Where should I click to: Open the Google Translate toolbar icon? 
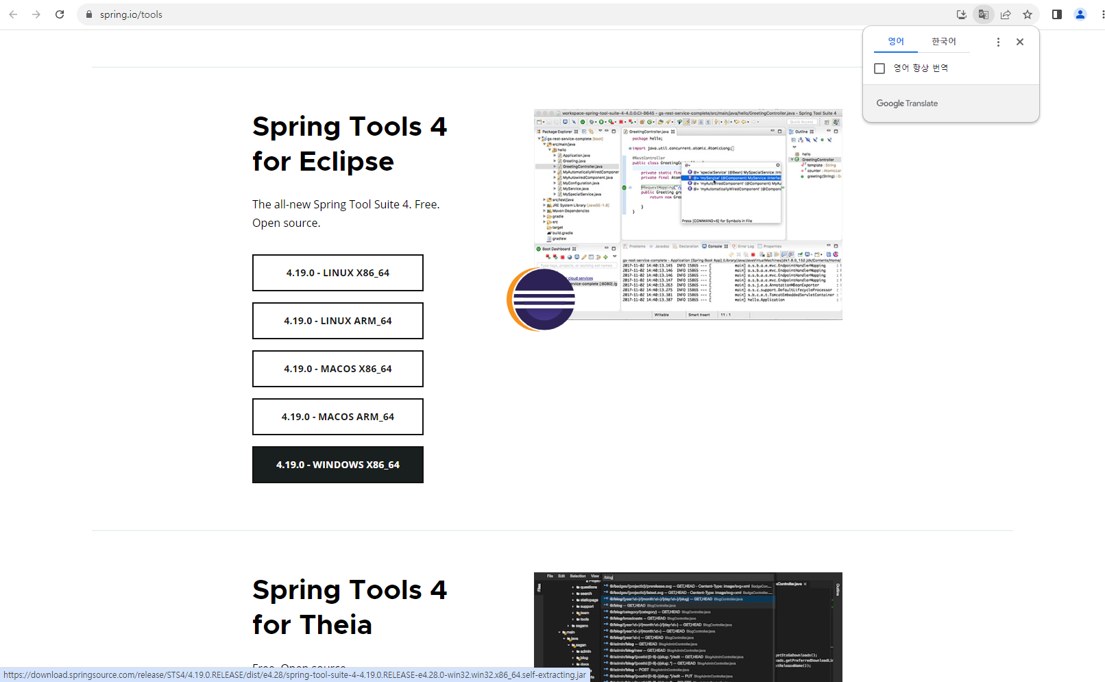983,14
